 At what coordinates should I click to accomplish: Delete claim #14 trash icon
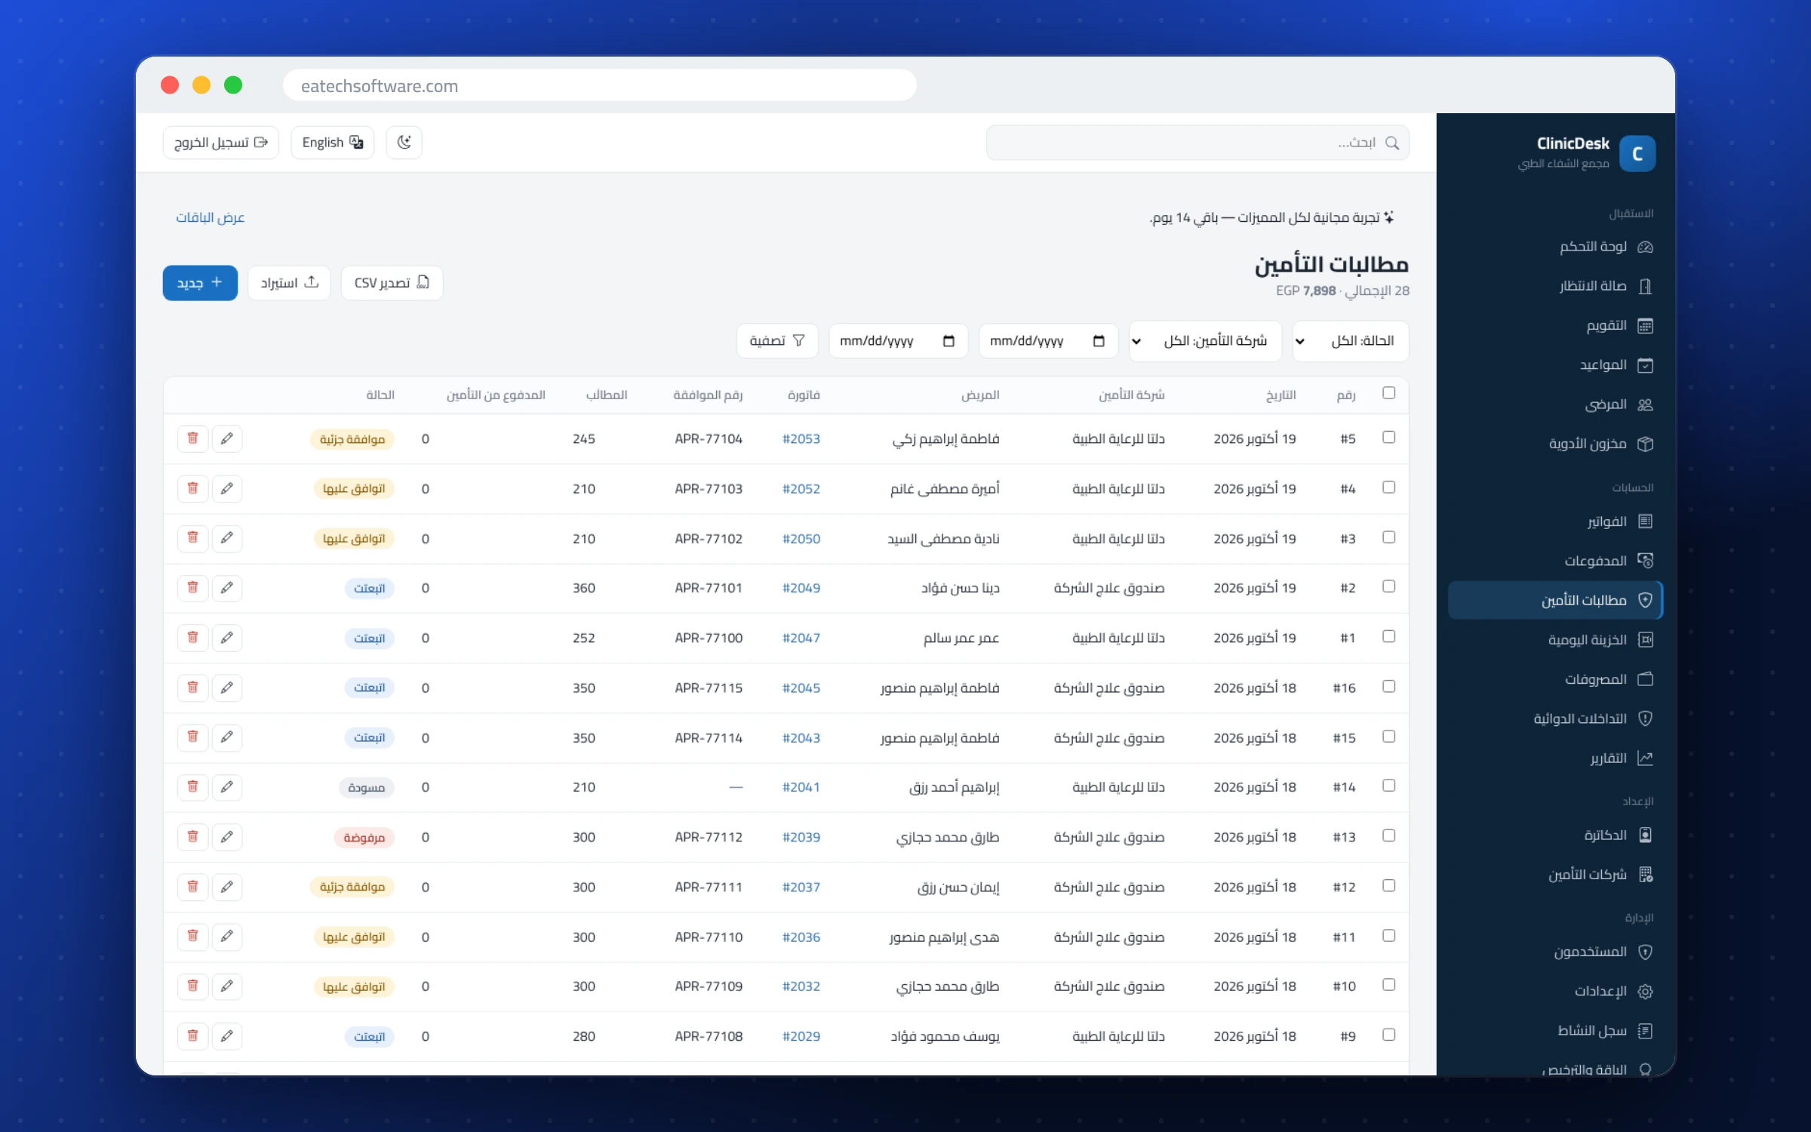[193, 787]
